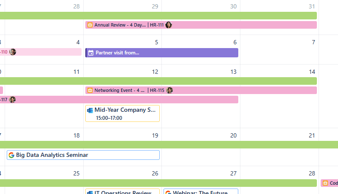This screenshot has height=194, width=338.
Task: Click the briefcase icon on Annual Review event
Action: pos(90,25)
